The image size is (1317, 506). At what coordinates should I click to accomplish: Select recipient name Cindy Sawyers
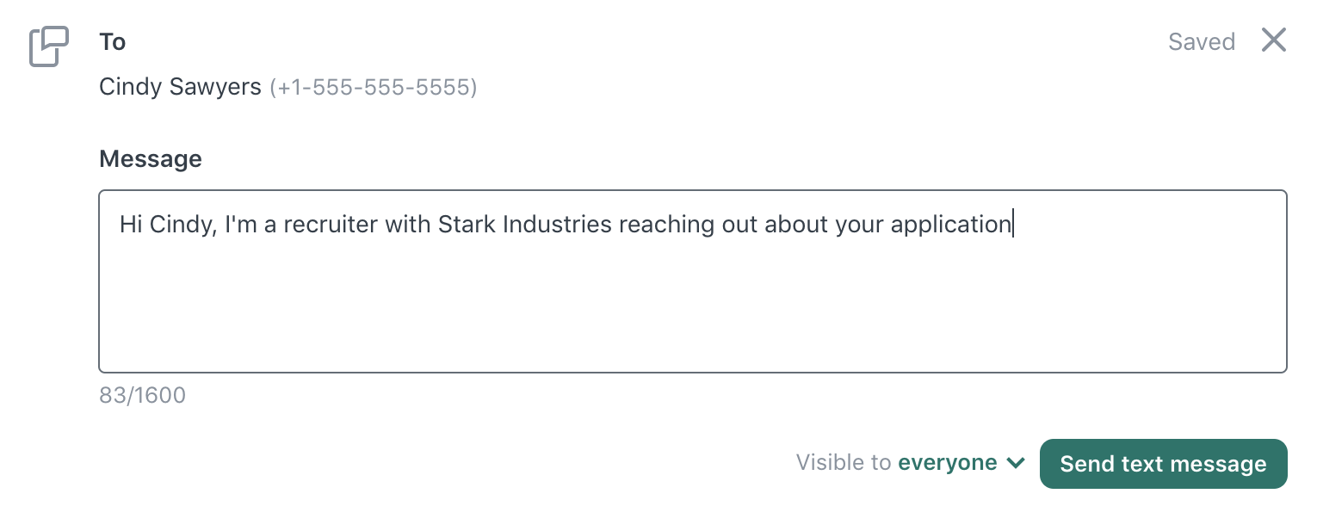(x=180, y=87)
